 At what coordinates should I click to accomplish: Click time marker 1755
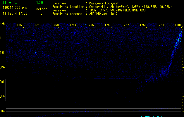[x=90, y=25]
